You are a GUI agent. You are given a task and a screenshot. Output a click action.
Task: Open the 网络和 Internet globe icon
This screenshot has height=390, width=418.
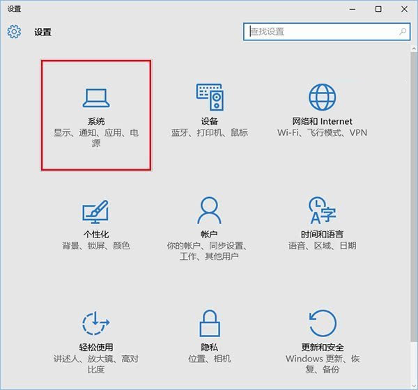[322, 97]
